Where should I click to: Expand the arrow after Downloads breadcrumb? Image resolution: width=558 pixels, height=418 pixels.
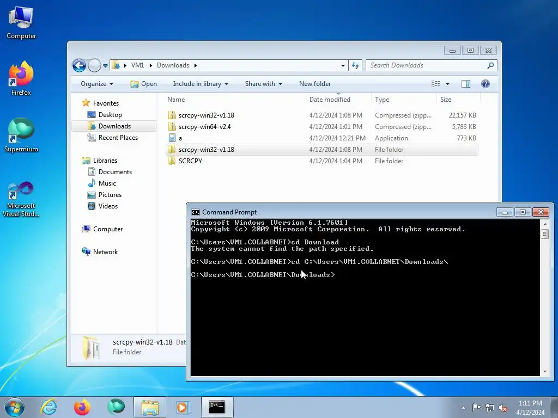[x=196, y=66]
